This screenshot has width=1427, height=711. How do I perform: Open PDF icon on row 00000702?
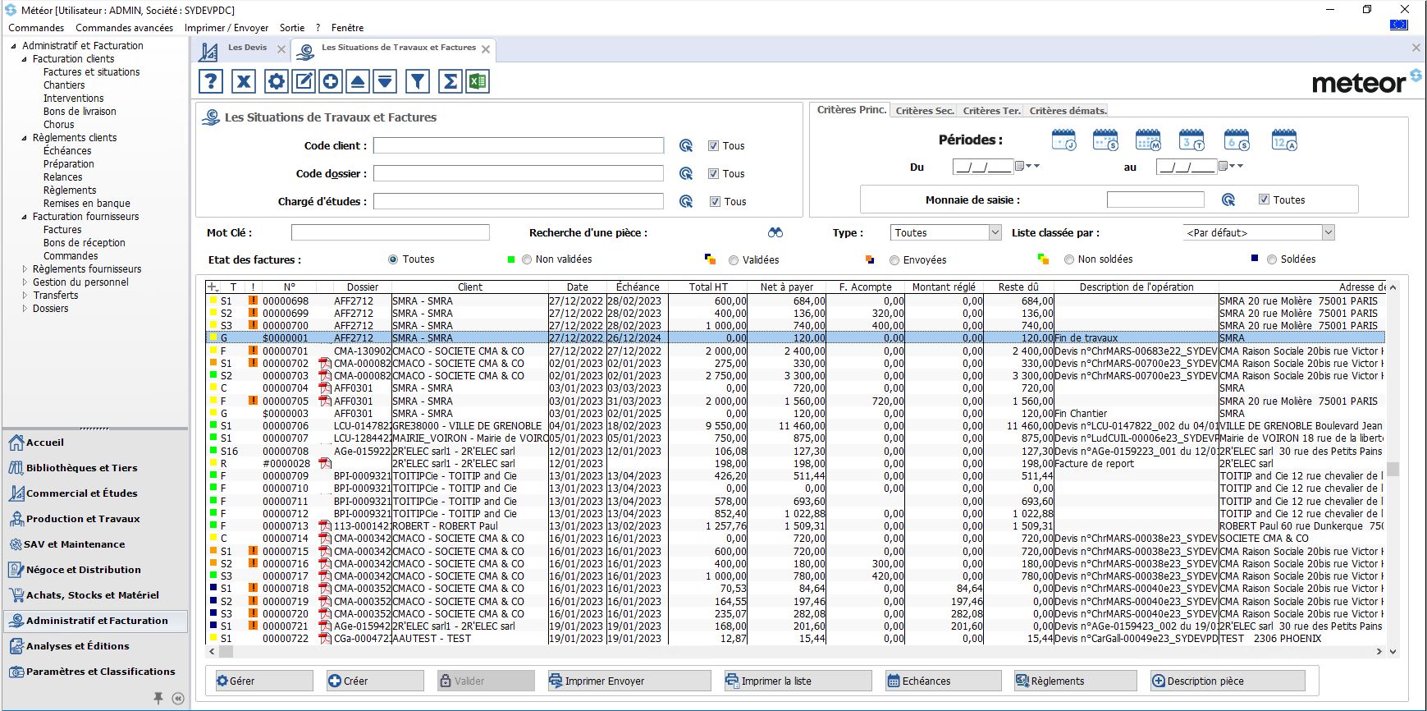(325, 363)
